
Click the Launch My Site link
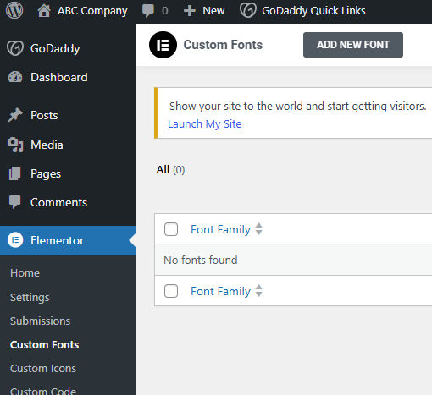(x=204, y=124)
